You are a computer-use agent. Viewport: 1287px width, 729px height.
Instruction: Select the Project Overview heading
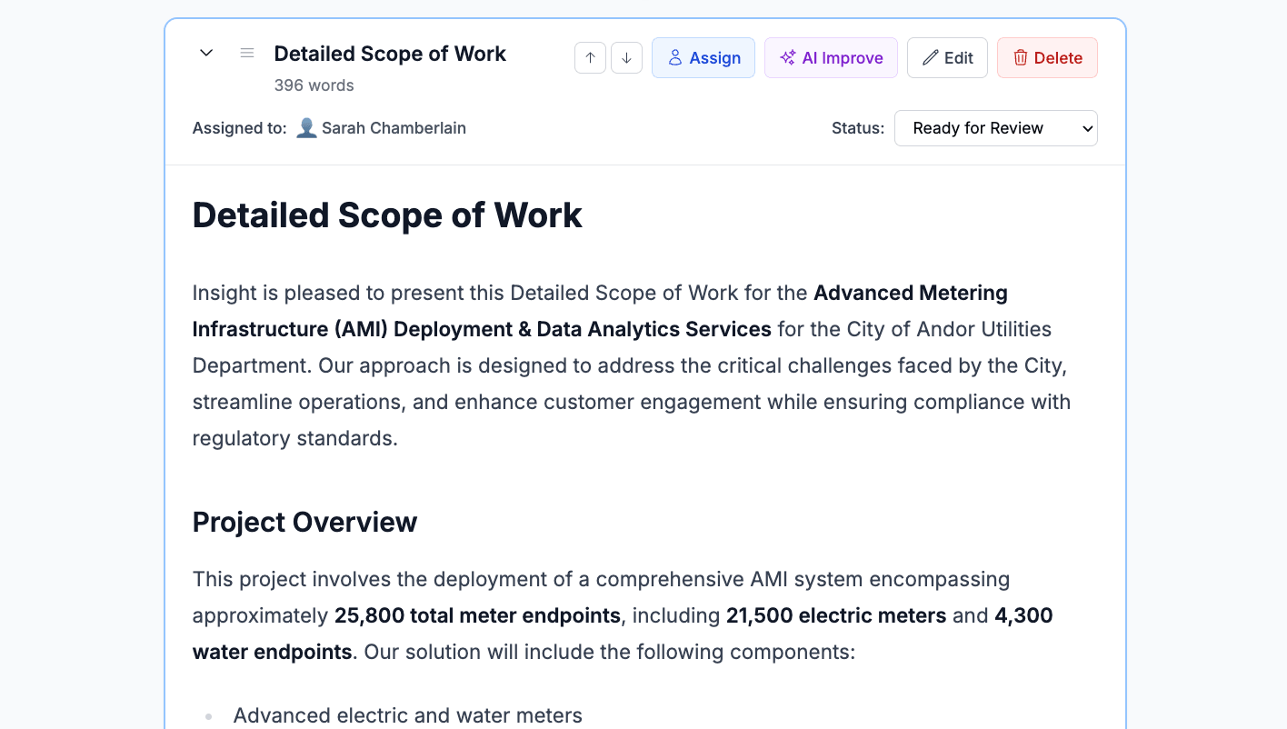[x=304, y=522]
